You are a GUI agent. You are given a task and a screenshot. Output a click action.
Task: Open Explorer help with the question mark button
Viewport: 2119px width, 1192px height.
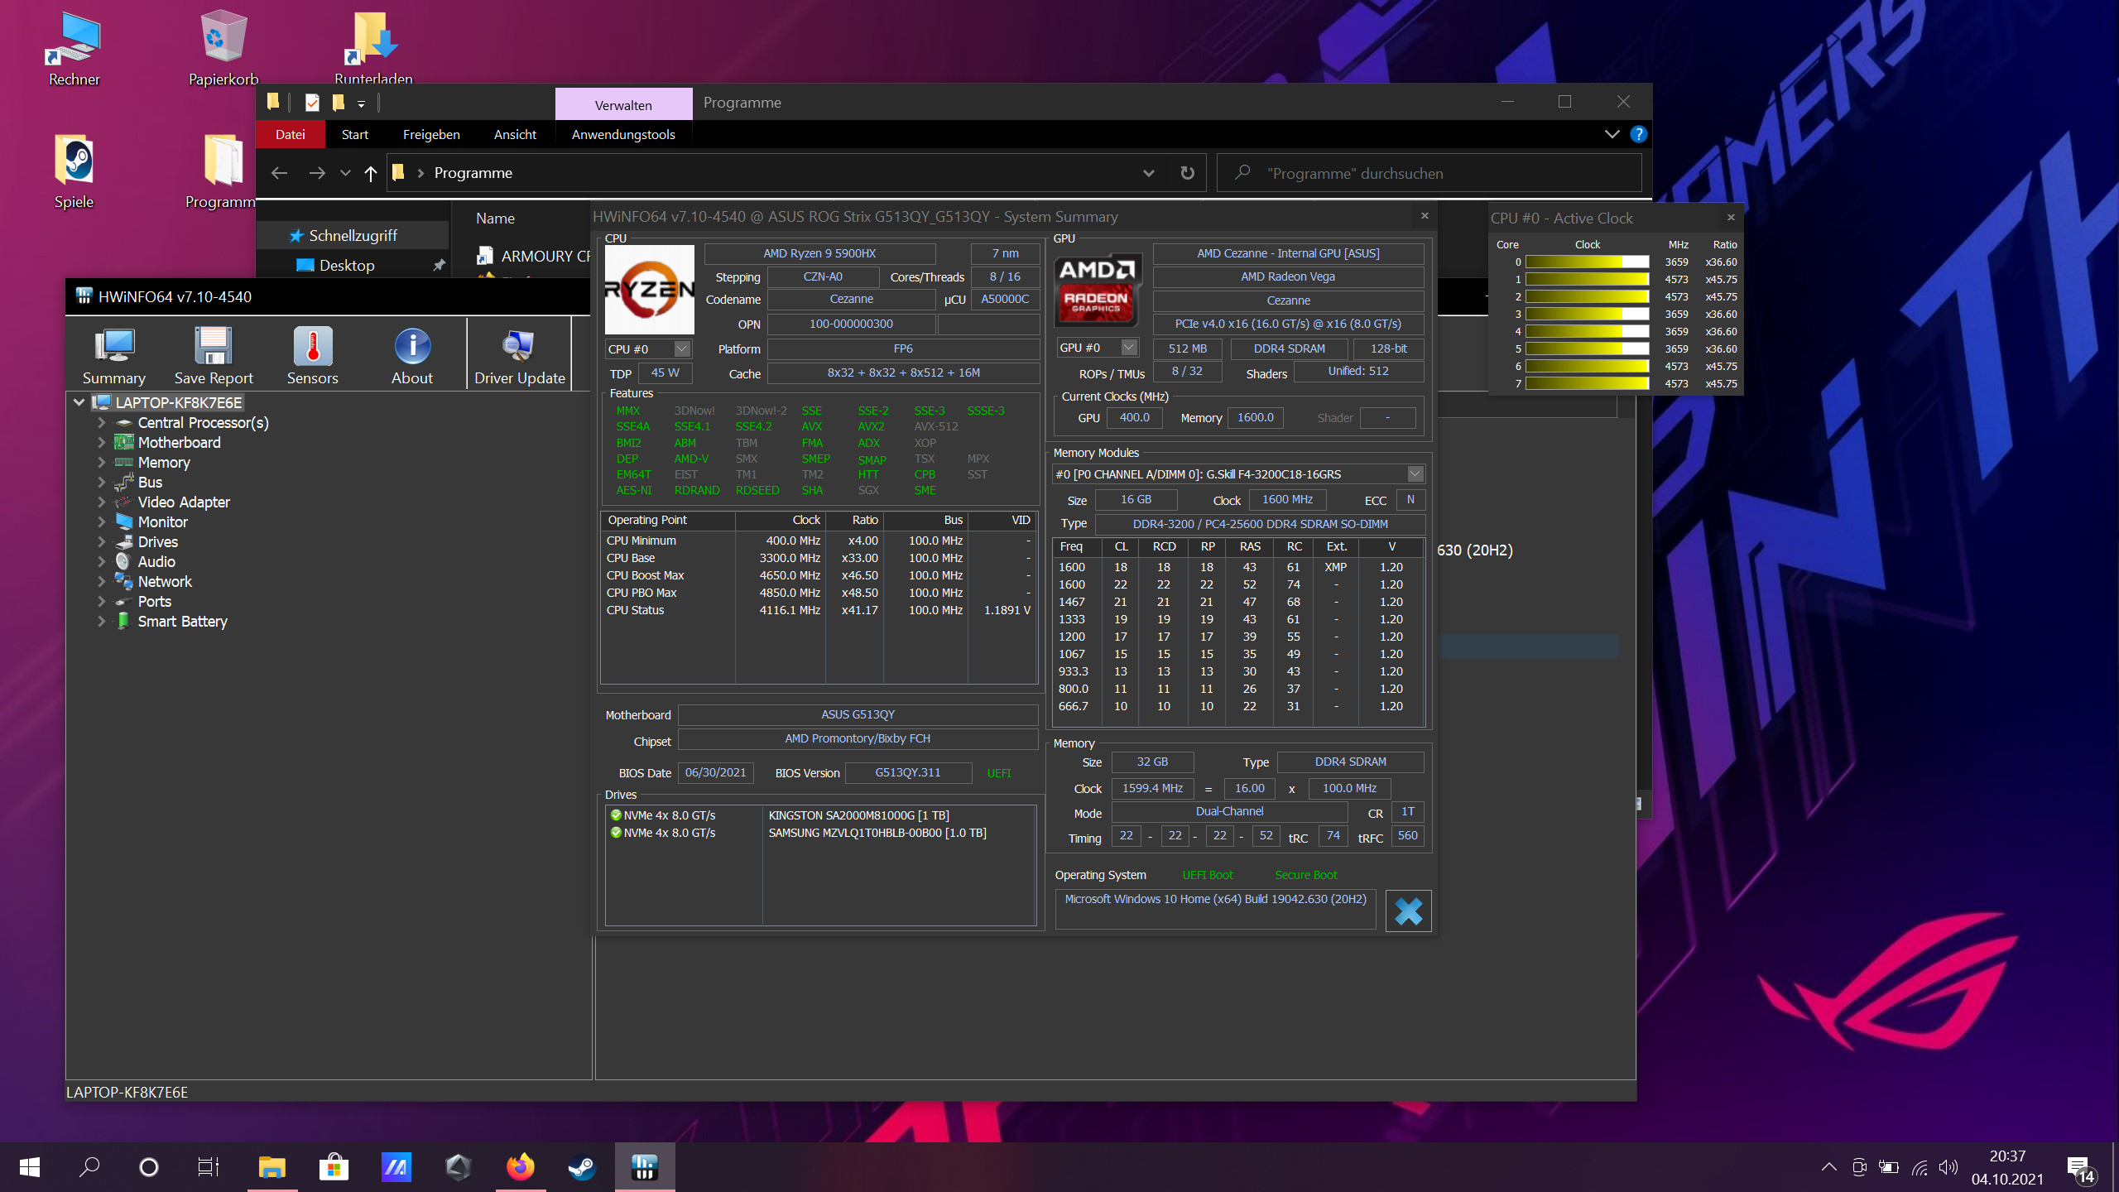coord(1640,134)
